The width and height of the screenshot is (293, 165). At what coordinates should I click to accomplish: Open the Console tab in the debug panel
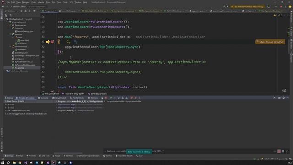click(43, 98)
